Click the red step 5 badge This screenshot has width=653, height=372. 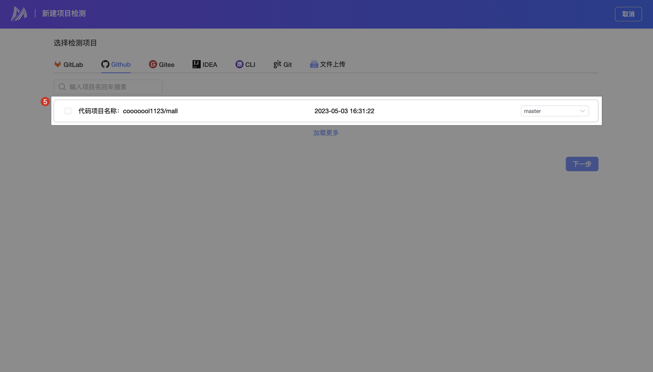point(45,102)
